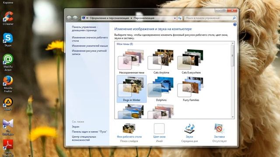Screen dimensions: 280x157
Task: Close the Персонализация window
Action: [232, 10]
